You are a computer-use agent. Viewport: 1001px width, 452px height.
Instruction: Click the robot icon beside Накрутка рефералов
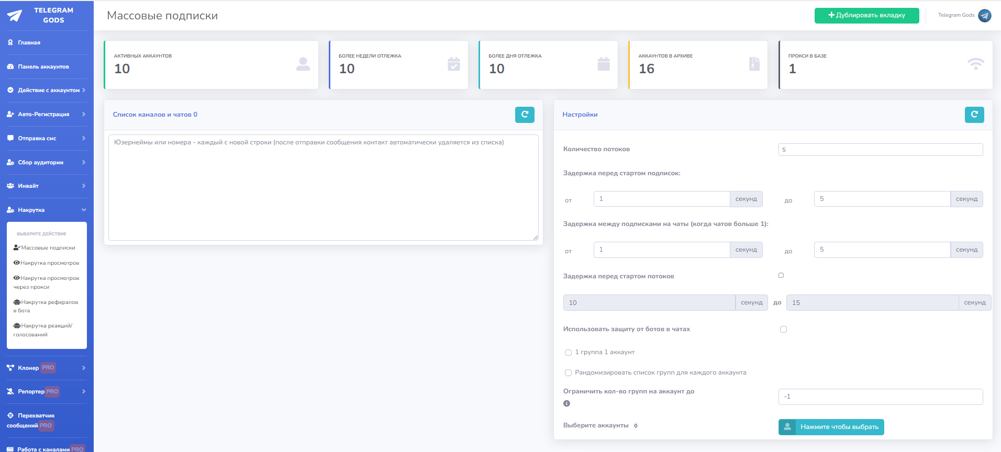point(17,302)
